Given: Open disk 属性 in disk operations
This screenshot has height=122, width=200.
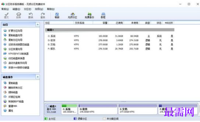Looking at the screenshot, I should [x=8, y=110].
